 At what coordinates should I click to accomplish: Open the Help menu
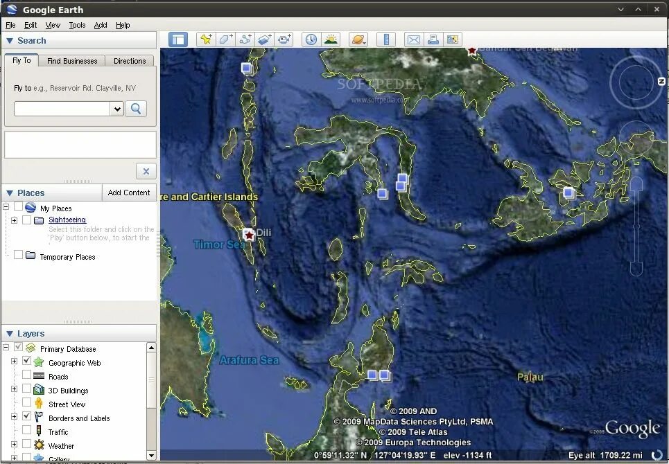[x=123, y=25]
